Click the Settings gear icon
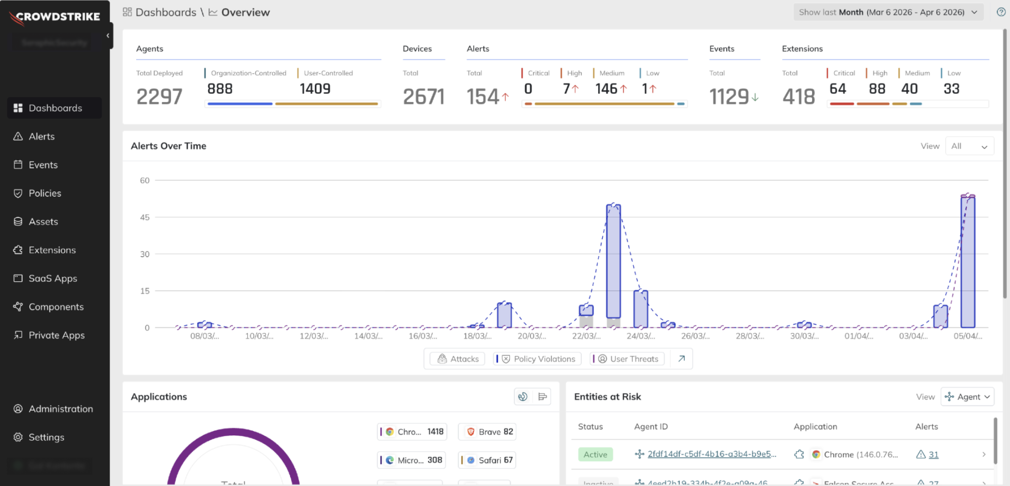The height and width of the screenshot is (486, 1010). [x=18, y=437]
